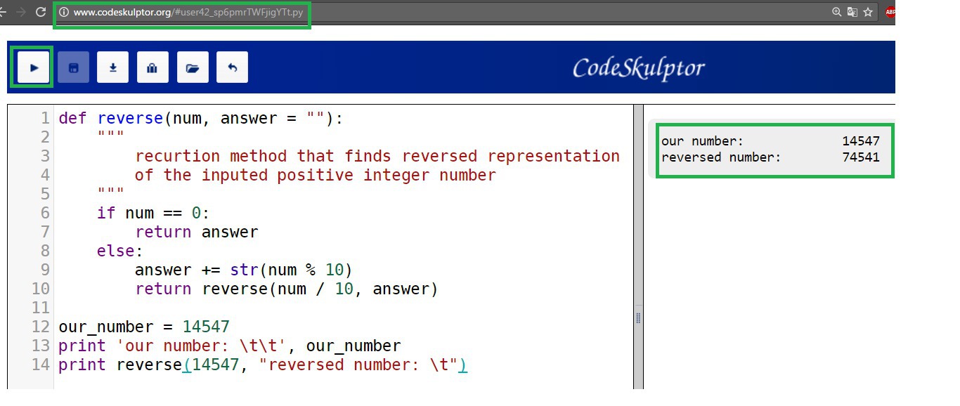Click the CodeSkulptor logo title
Image resolution: width=960 pixels, height=406 pixels.
638,68
